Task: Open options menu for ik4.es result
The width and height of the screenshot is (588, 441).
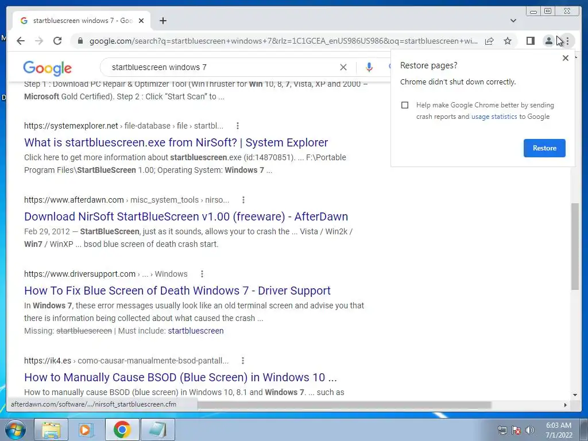Action: (243, 361)
